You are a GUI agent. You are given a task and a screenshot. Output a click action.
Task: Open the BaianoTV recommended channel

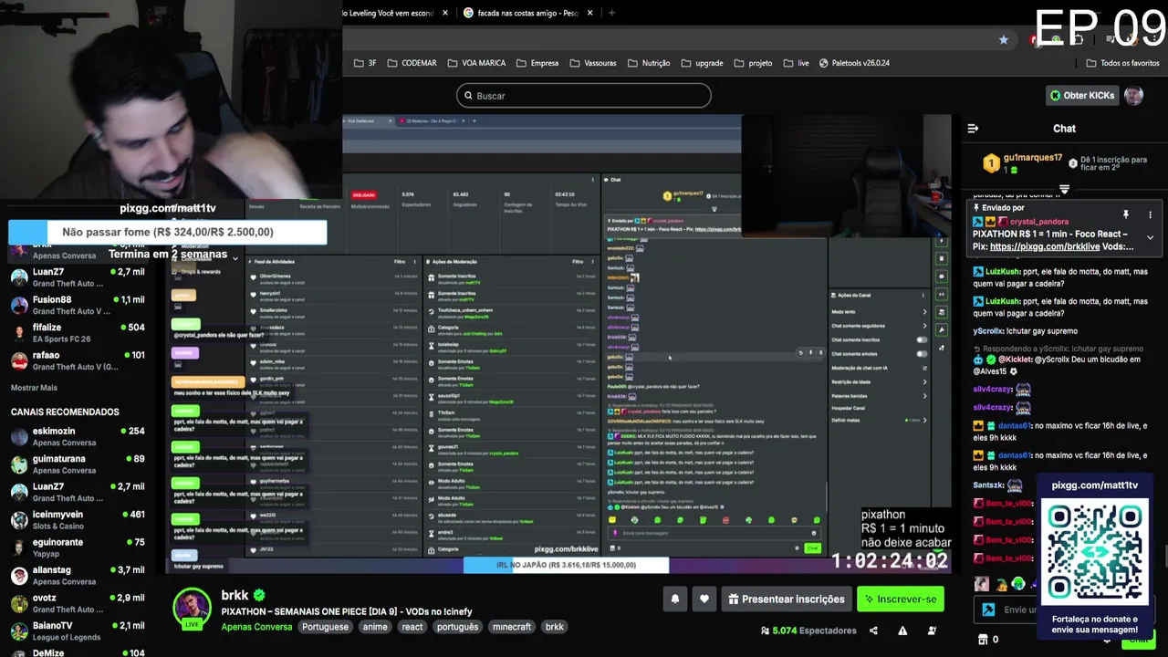[78, 631]
